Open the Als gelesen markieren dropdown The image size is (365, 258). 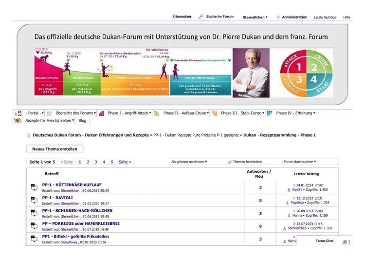coord(189,162)
